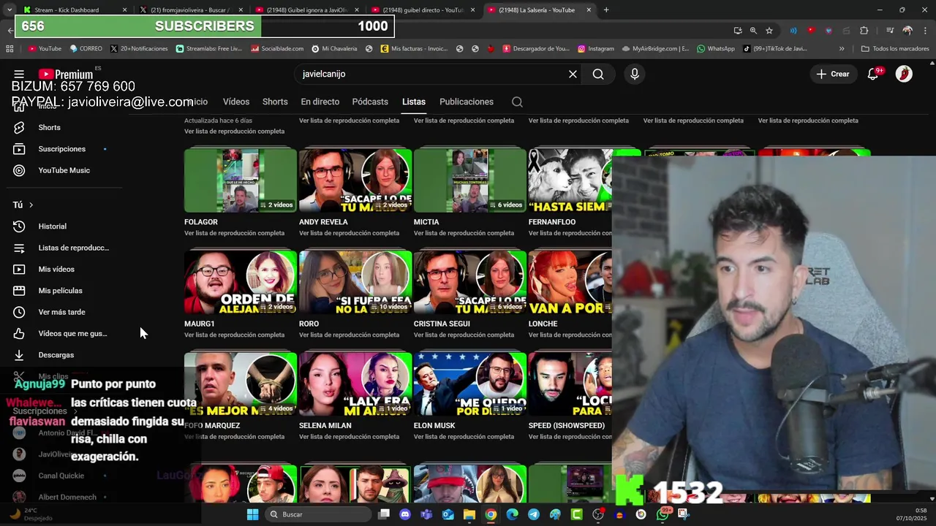
Task: Open the account avatar menu
Action: (x=904, y=74)
